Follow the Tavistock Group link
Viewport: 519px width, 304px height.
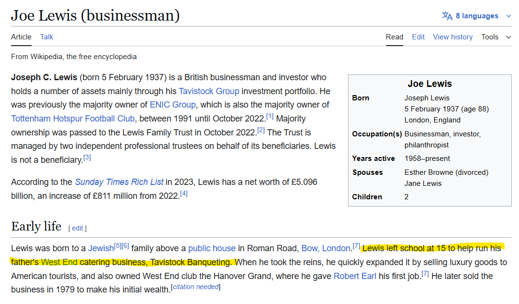209,91
